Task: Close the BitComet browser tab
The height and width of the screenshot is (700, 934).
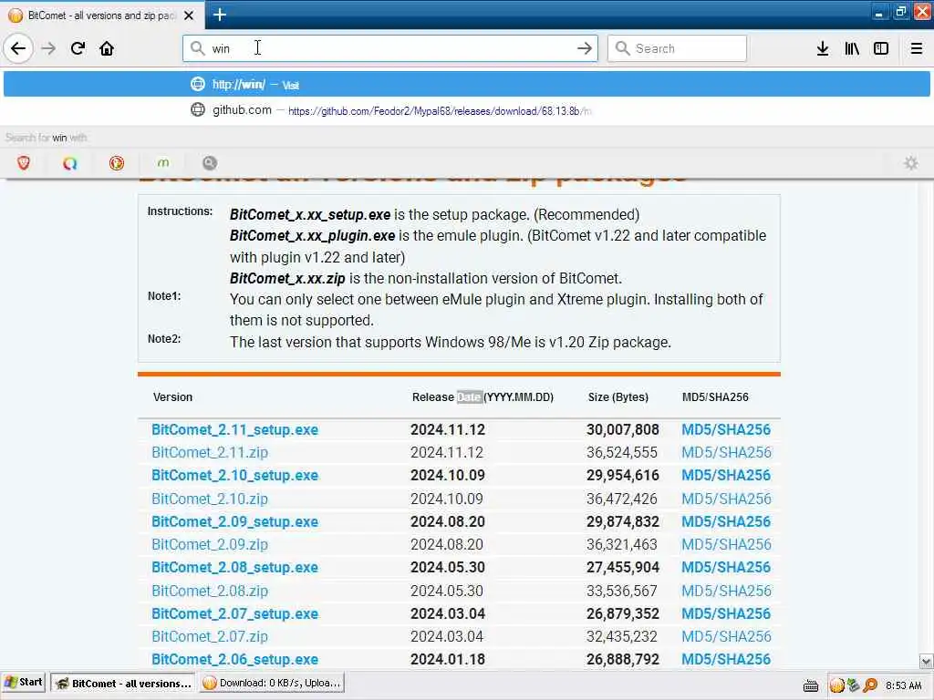Action: [189, 15]
